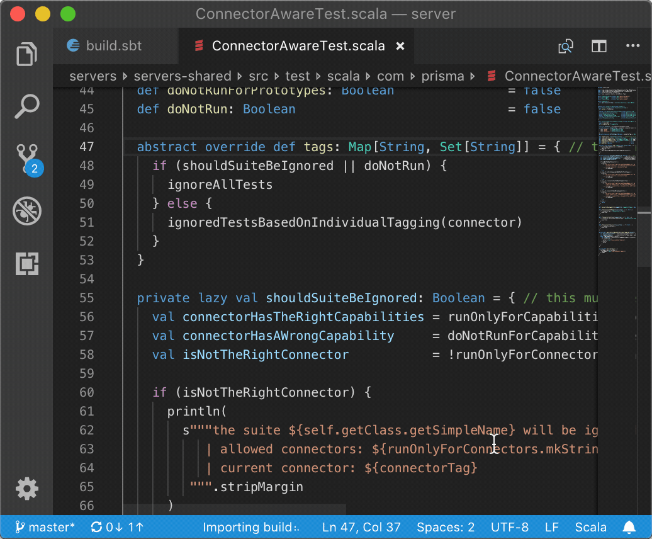Screen dimensions: 652x539
Task: Click '${connectorTag}' on line 64
Action: [421, 468]
